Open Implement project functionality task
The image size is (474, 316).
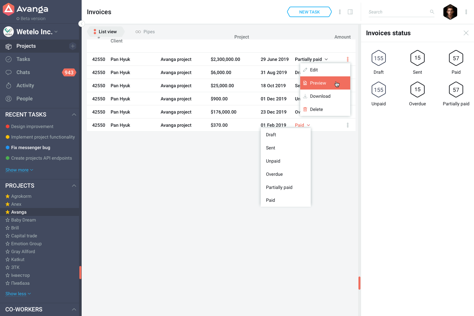coord(43,137)
